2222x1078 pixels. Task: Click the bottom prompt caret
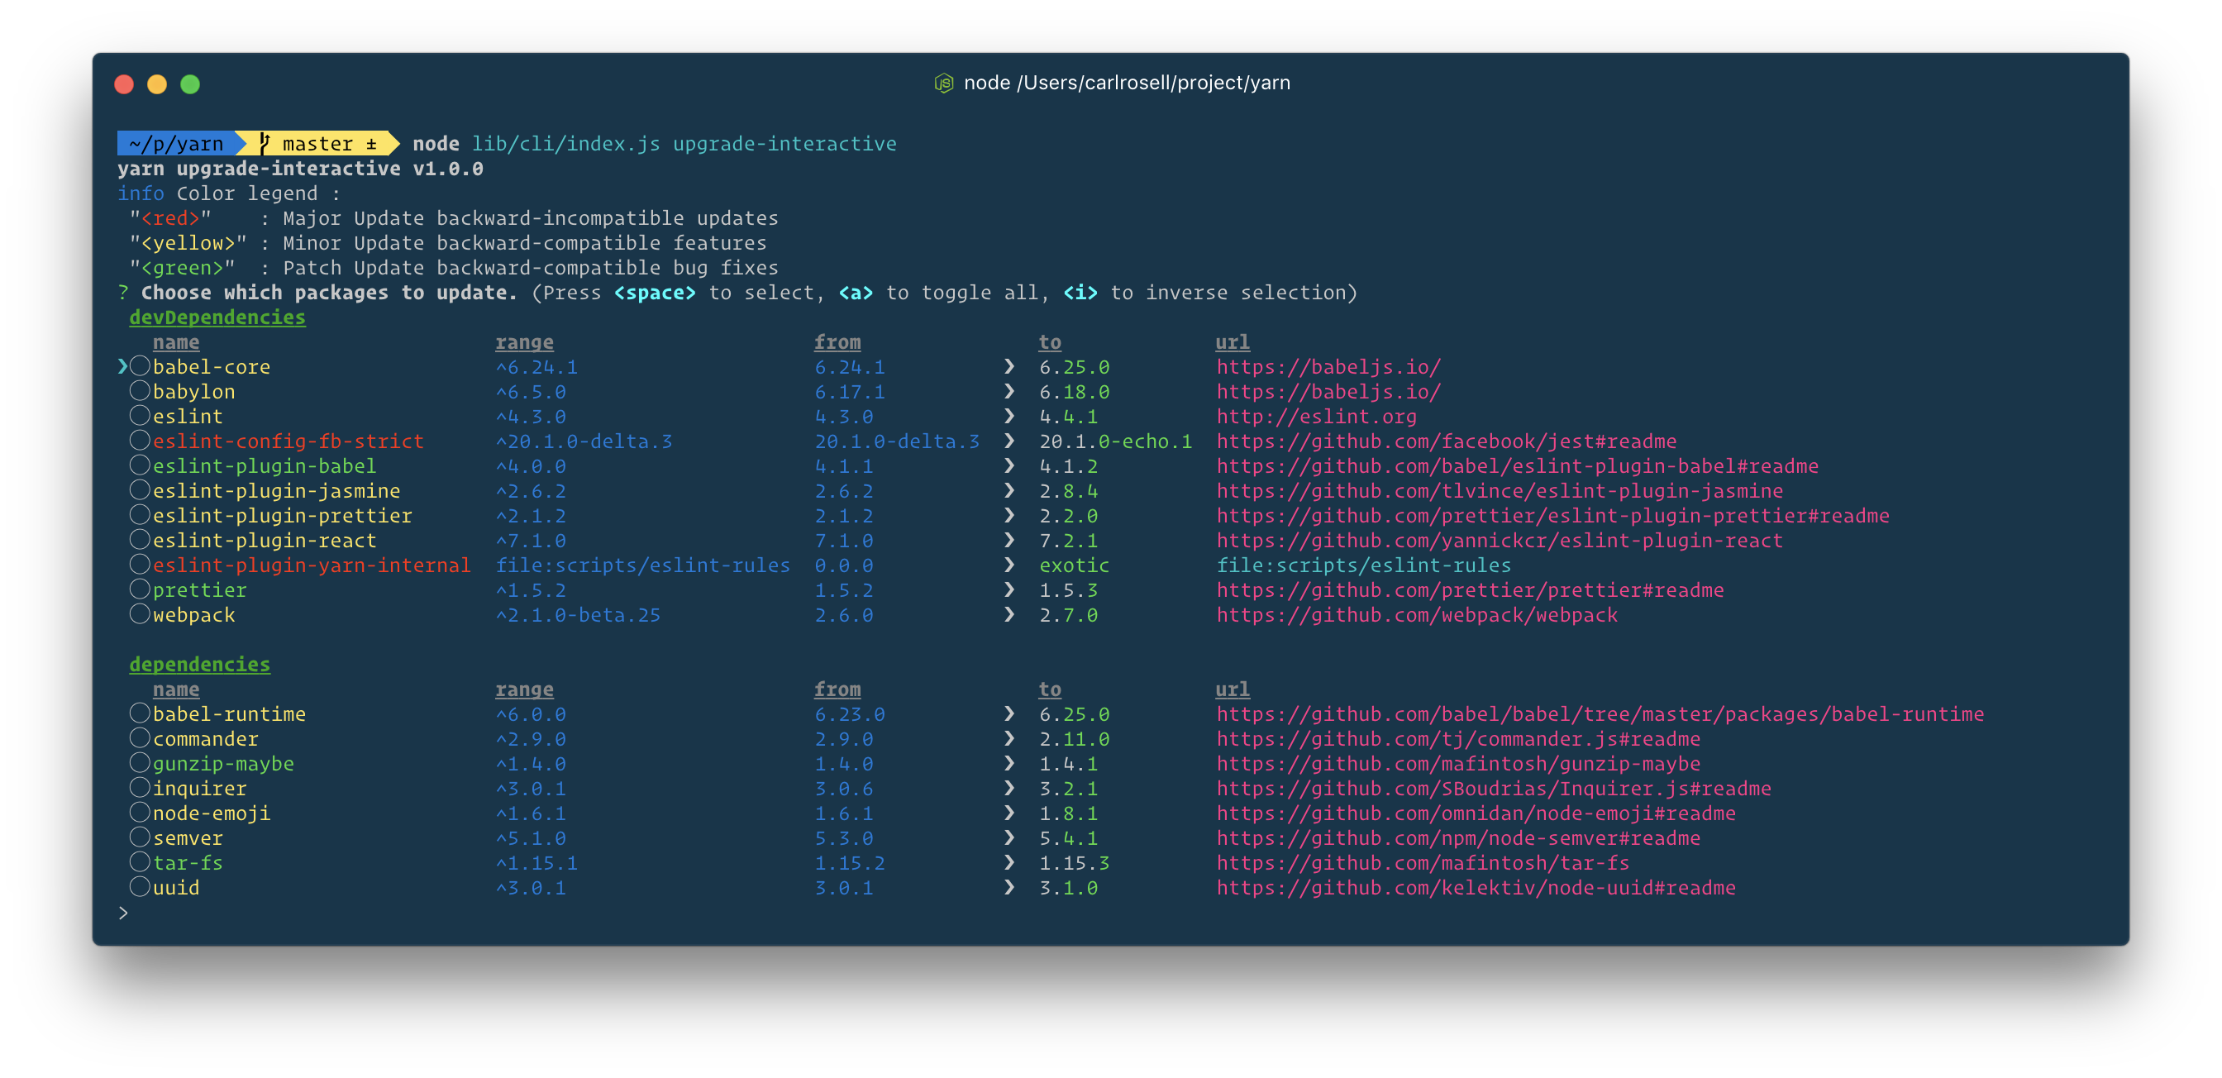(123, 913)
